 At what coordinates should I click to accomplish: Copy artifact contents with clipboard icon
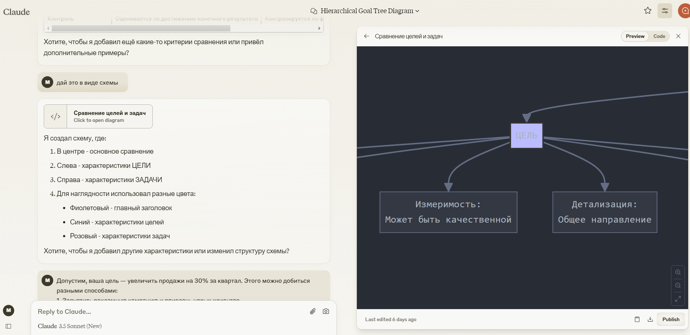point(637,319)
